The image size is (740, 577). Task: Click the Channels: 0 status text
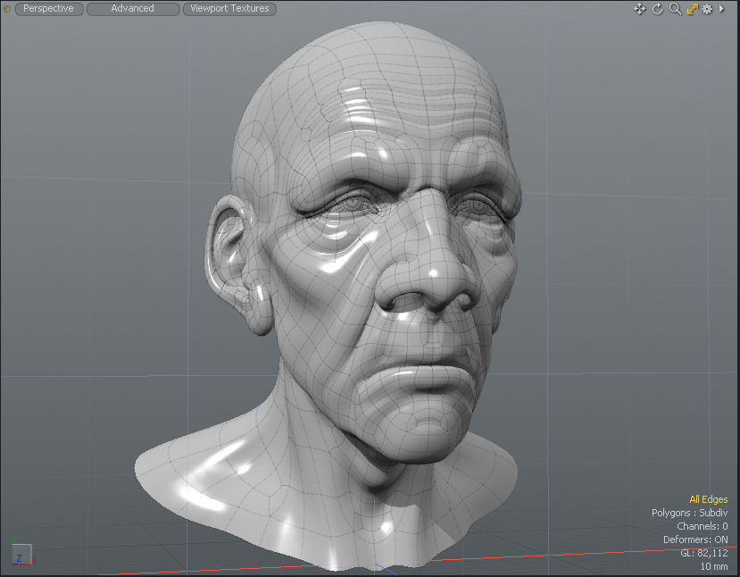(702, 526)
